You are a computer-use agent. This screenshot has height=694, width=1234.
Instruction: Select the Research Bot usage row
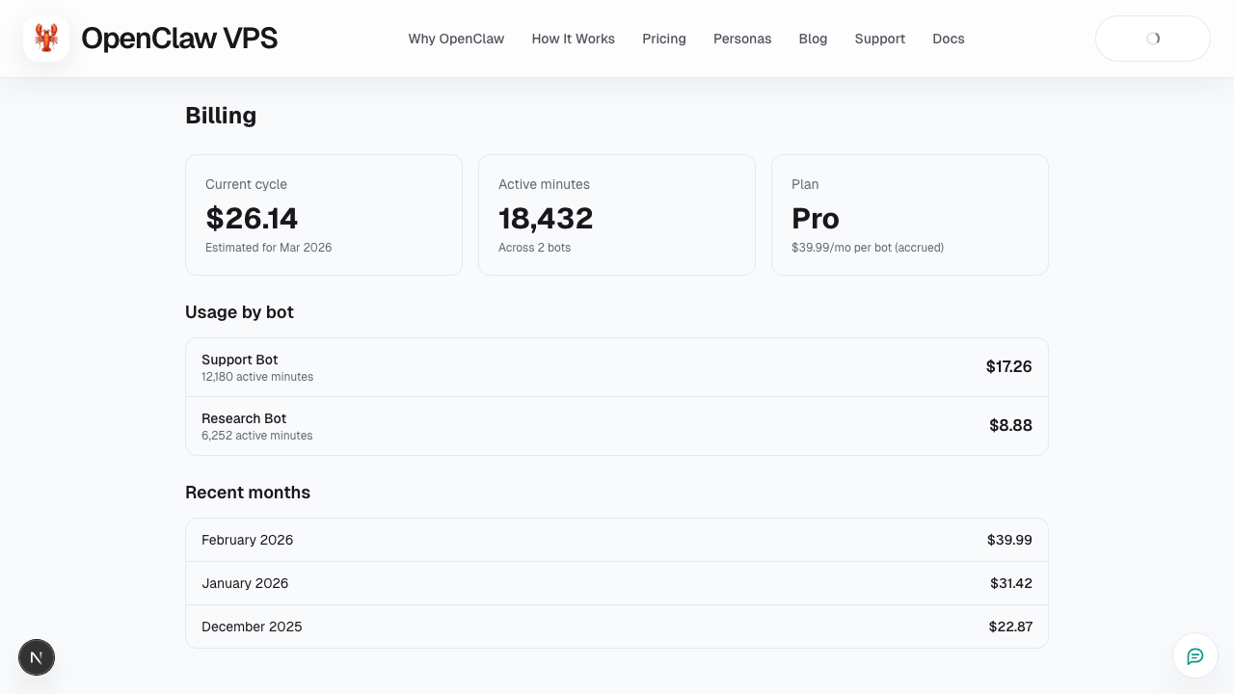[617, 425]
